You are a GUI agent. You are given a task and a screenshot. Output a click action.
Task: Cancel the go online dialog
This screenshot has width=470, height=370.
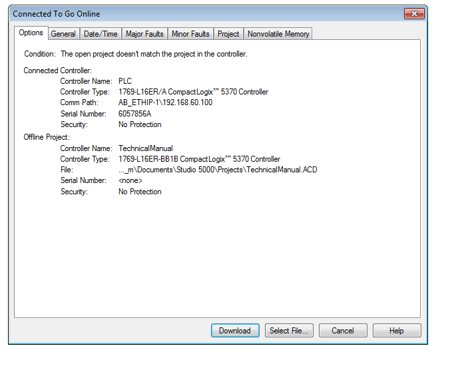coord(343,331)
